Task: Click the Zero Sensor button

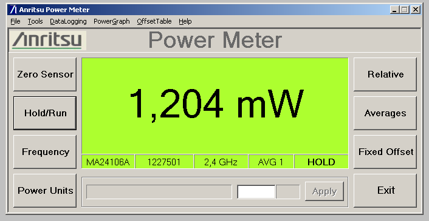Action: tap(45, 74)
